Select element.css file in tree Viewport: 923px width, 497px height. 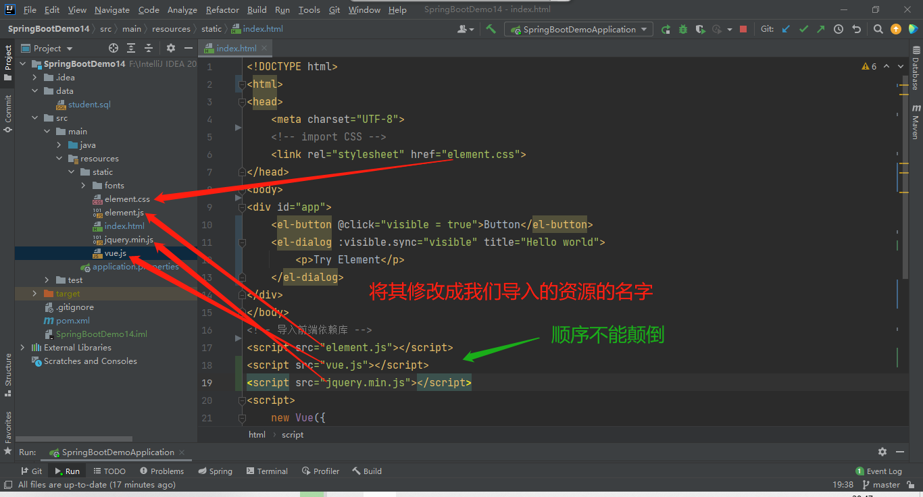click(121, 199)
